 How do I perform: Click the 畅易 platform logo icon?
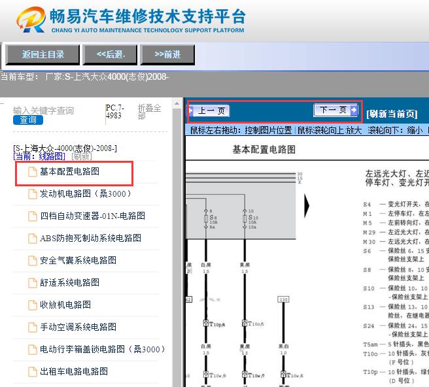pyautogui.click(x=31, y=20)
